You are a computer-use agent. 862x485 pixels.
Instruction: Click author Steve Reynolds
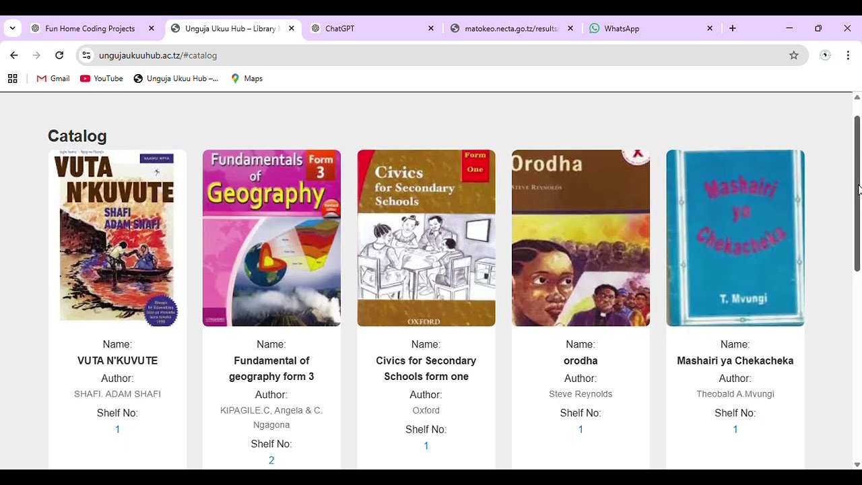point(581,394)
